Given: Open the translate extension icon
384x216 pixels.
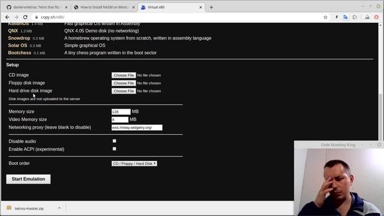Looking at the screenshot, I should tap(346, 17).
